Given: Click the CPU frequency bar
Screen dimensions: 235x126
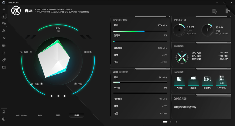Looking at the screenshot, I should [140, 31].
